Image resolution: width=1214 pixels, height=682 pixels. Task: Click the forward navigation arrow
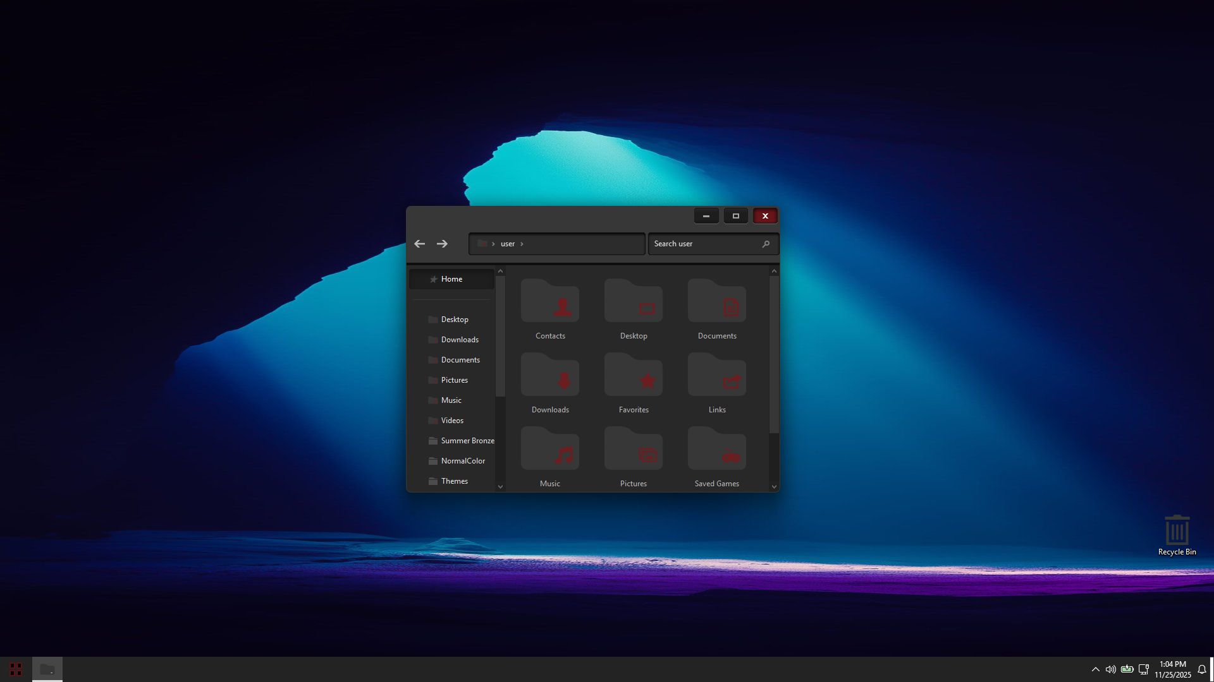[442, 244]
